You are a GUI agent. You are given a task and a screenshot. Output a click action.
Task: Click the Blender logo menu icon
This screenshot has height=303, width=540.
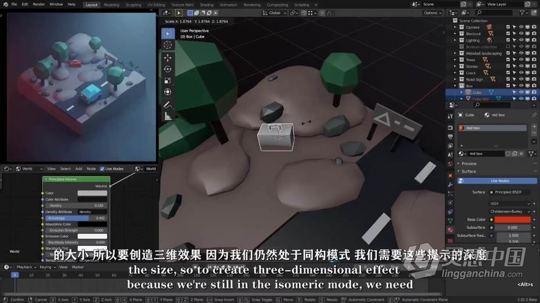5,5
